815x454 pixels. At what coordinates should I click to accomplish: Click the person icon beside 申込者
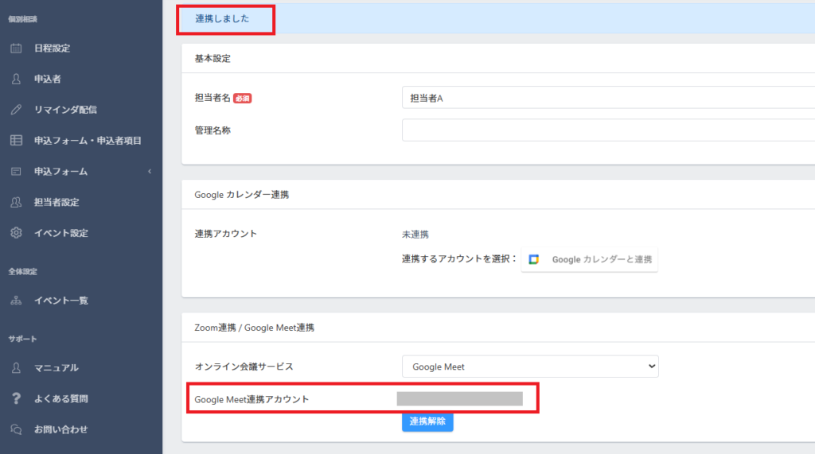click(16, 80)
